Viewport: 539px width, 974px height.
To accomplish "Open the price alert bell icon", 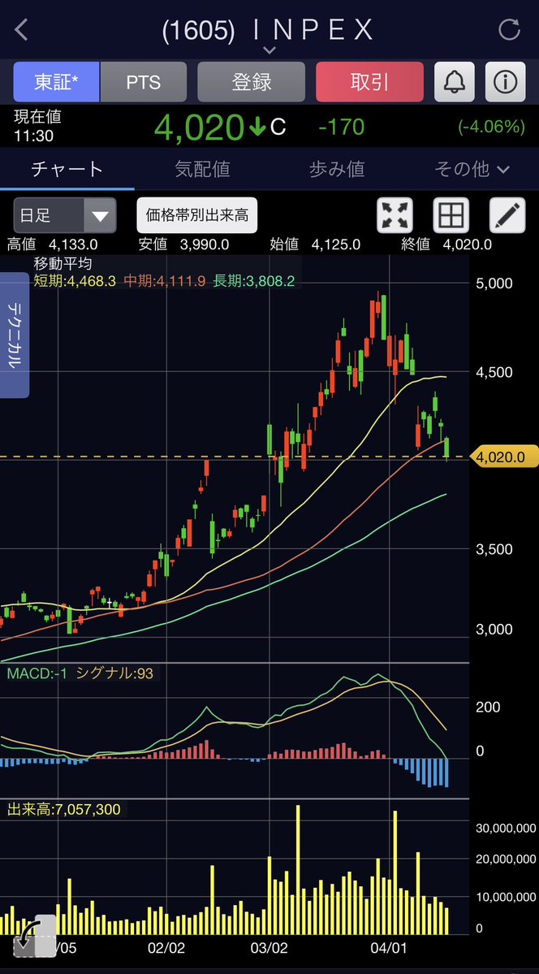I will tap(455, 81).
